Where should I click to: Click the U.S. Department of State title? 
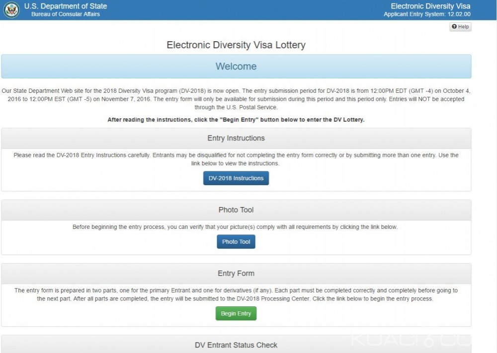tap(65, 6)
